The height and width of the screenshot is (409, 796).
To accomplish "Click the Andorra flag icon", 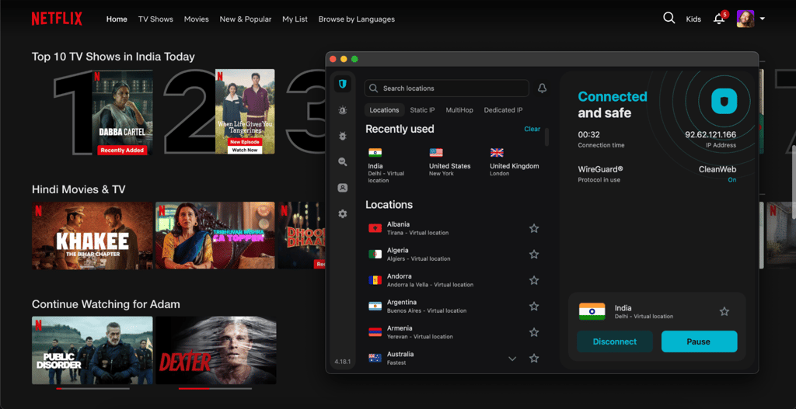I will pos(375,280).
